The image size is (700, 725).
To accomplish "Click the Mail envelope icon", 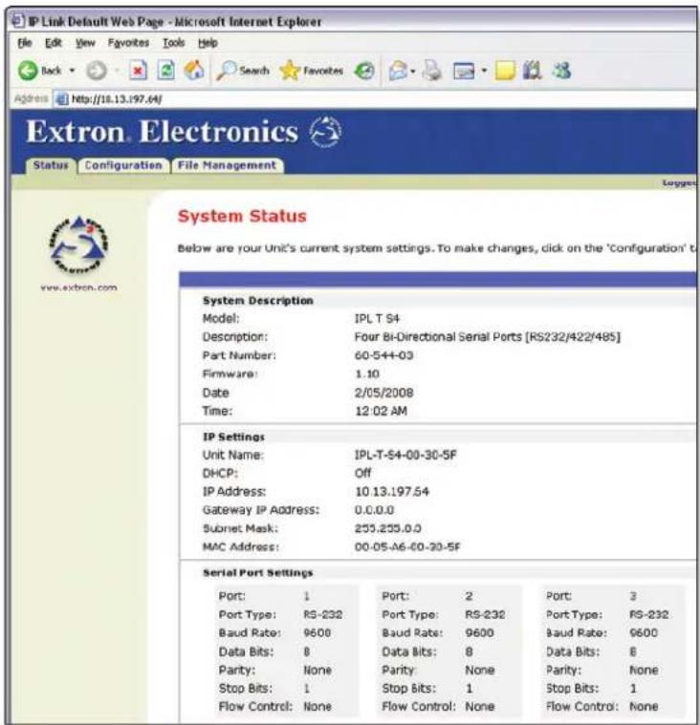I will (x=398, y=71).
